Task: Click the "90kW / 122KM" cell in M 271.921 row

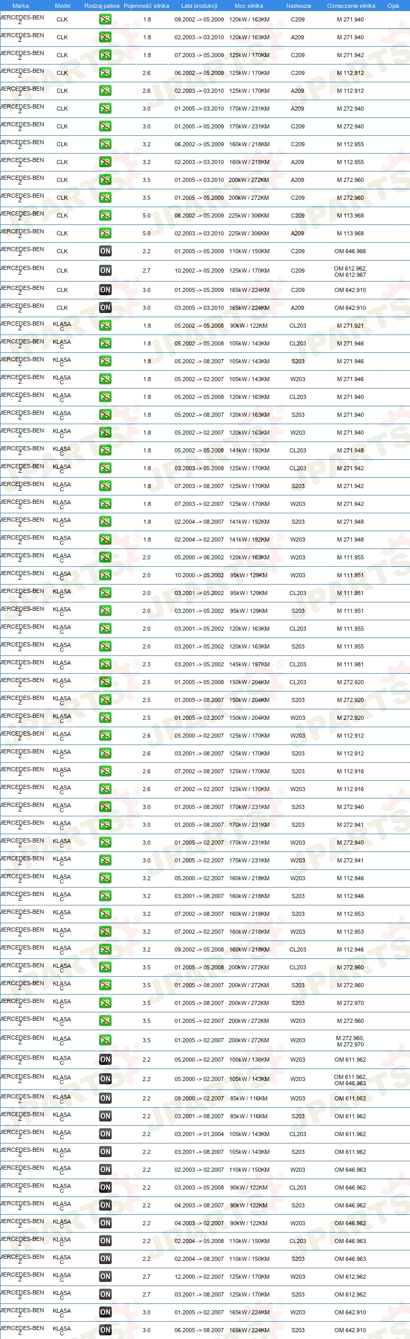Action: pos(249,326)
